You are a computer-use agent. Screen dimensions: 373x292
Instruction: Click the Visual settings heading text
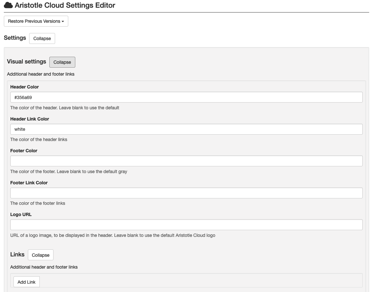pos(27,62)
